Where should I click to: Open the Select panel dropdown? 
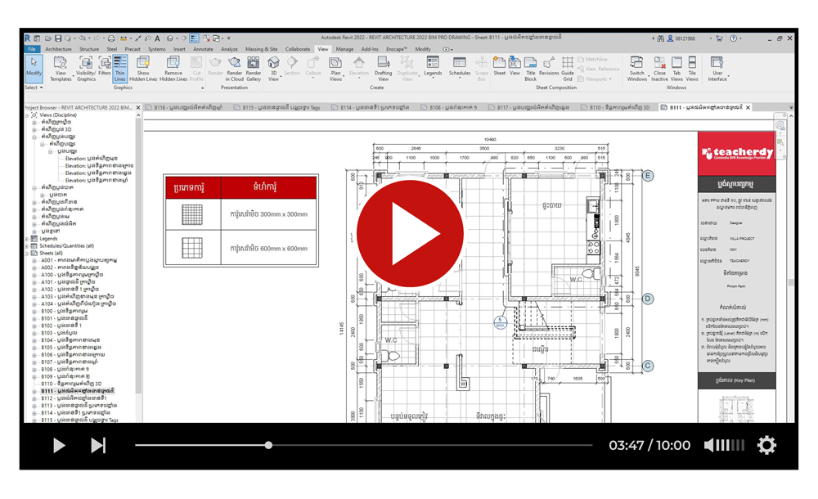pos(34,88)
